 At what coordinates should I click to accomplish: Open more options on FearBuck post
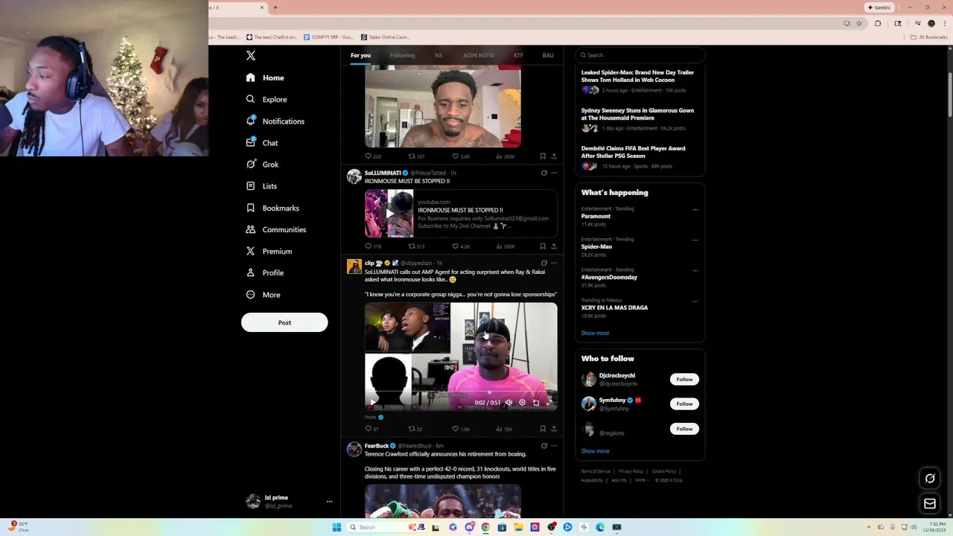(554, 446)
